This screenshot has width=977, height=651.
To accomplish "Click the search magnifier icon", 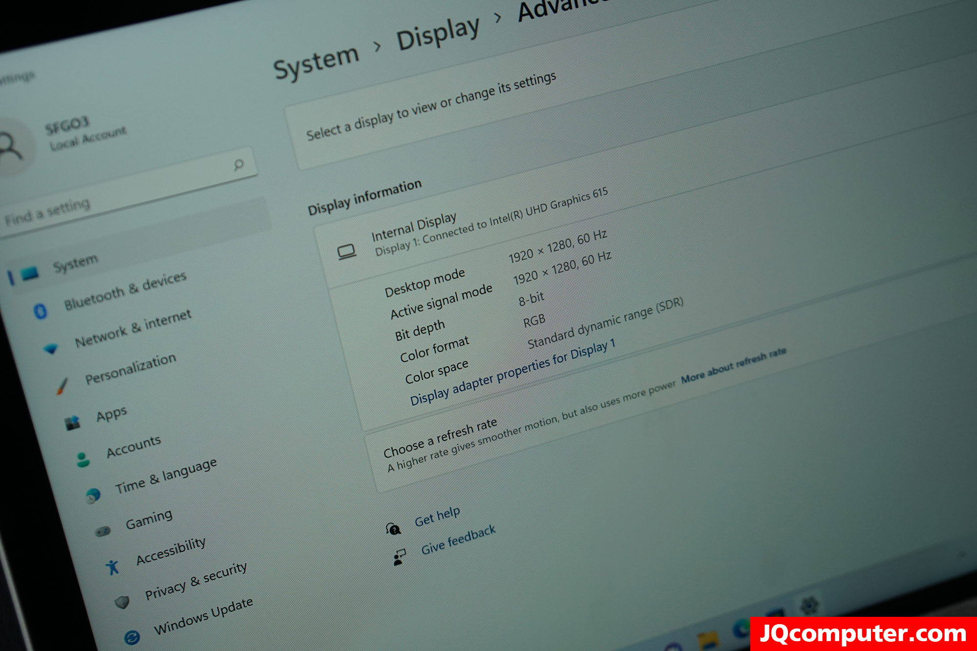I will pos(238,165).
